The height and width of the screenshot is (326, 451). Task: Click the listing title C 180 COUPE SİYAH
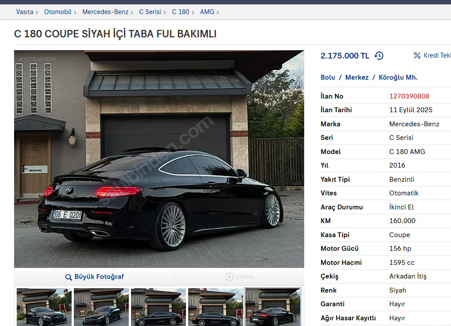(115, 34)
